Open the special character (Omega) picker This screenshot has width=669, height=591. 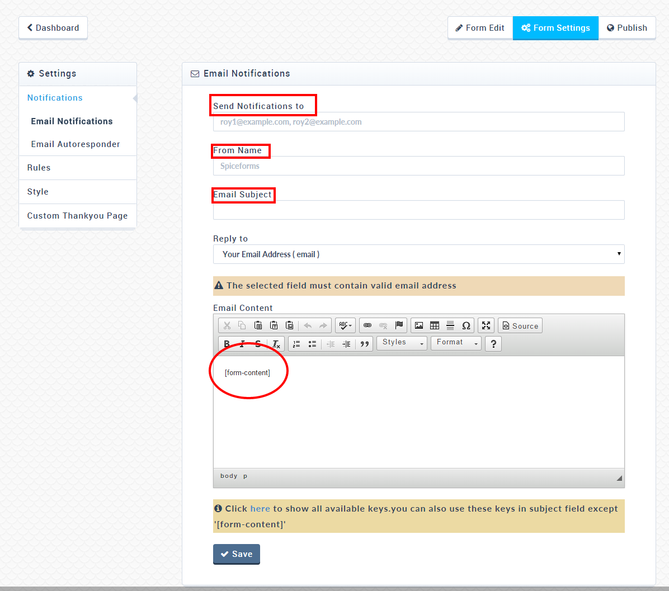[x=466, y=325]
